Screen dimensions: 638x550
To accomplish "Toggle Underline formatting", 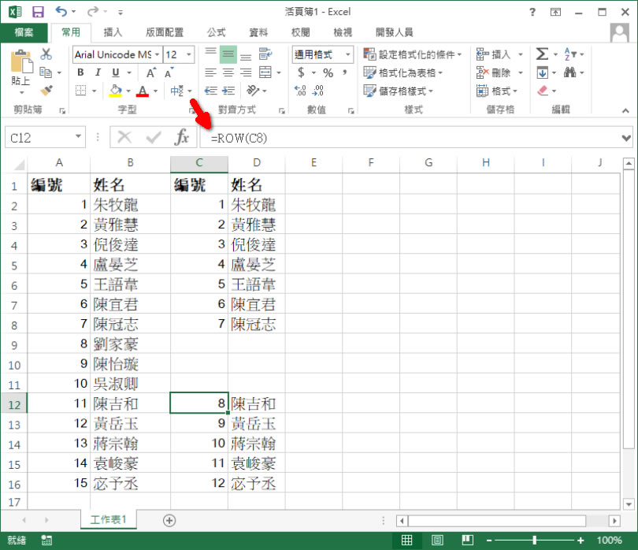I will coord(116,72).
